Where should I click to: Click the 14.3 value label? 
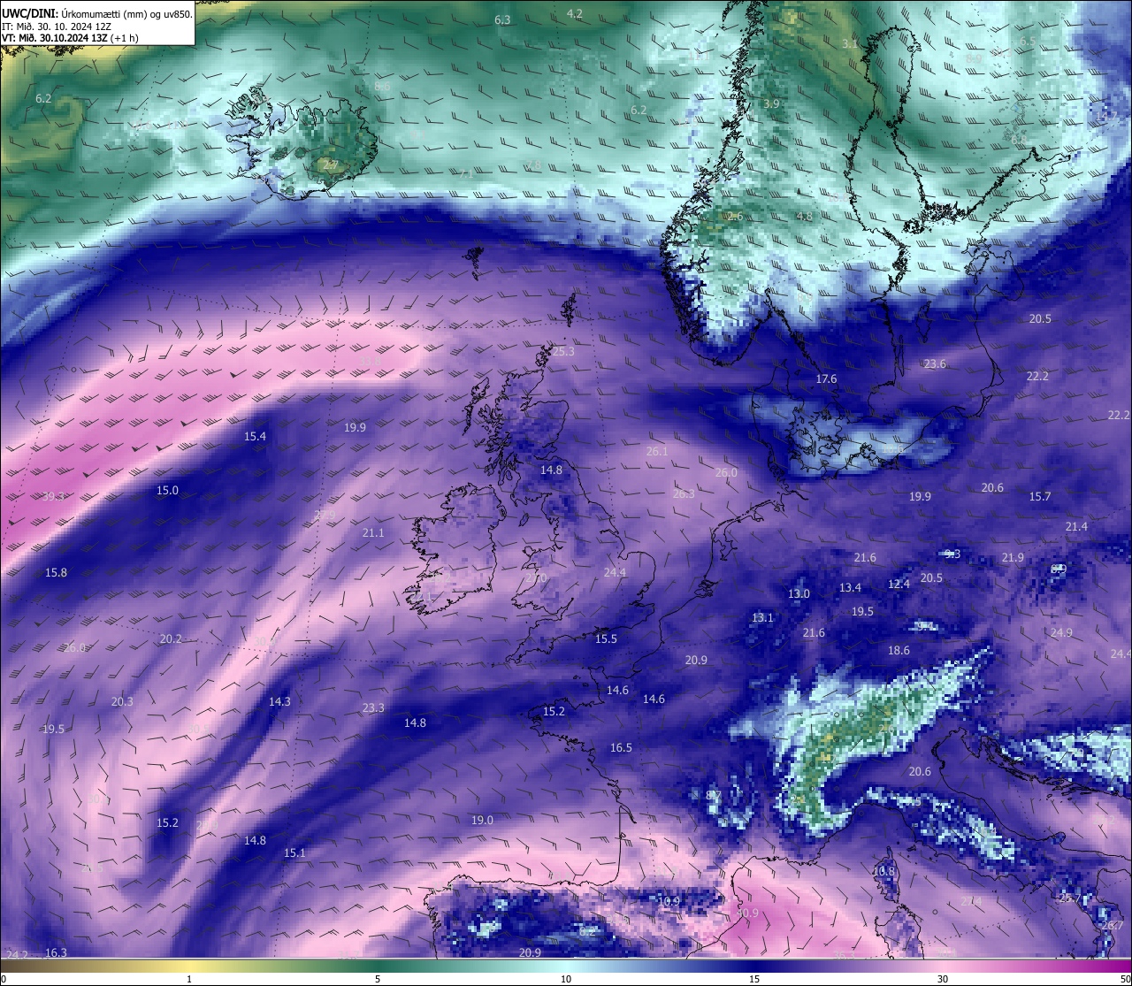tap(279, 700)
